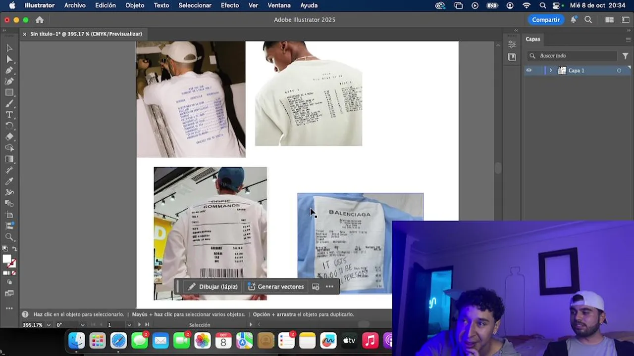Open the workspace switcher icon
The width and height of the screenshot is (634, 356).
pos(625,20)
